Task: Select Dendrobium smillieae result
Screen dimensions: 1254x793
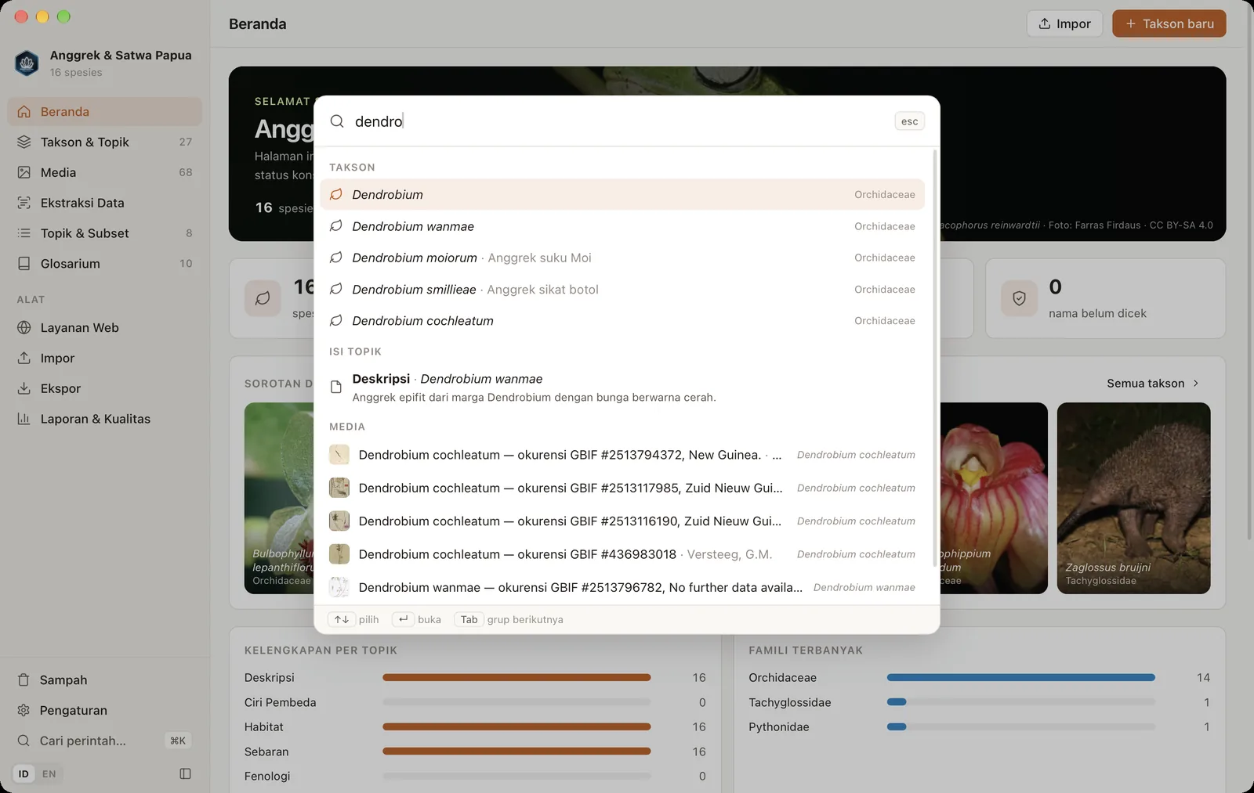Action: [x=622, y=290]
